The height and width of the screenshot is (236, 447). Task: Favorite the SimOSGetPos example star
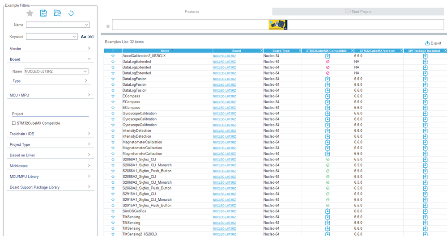[113, 211]
